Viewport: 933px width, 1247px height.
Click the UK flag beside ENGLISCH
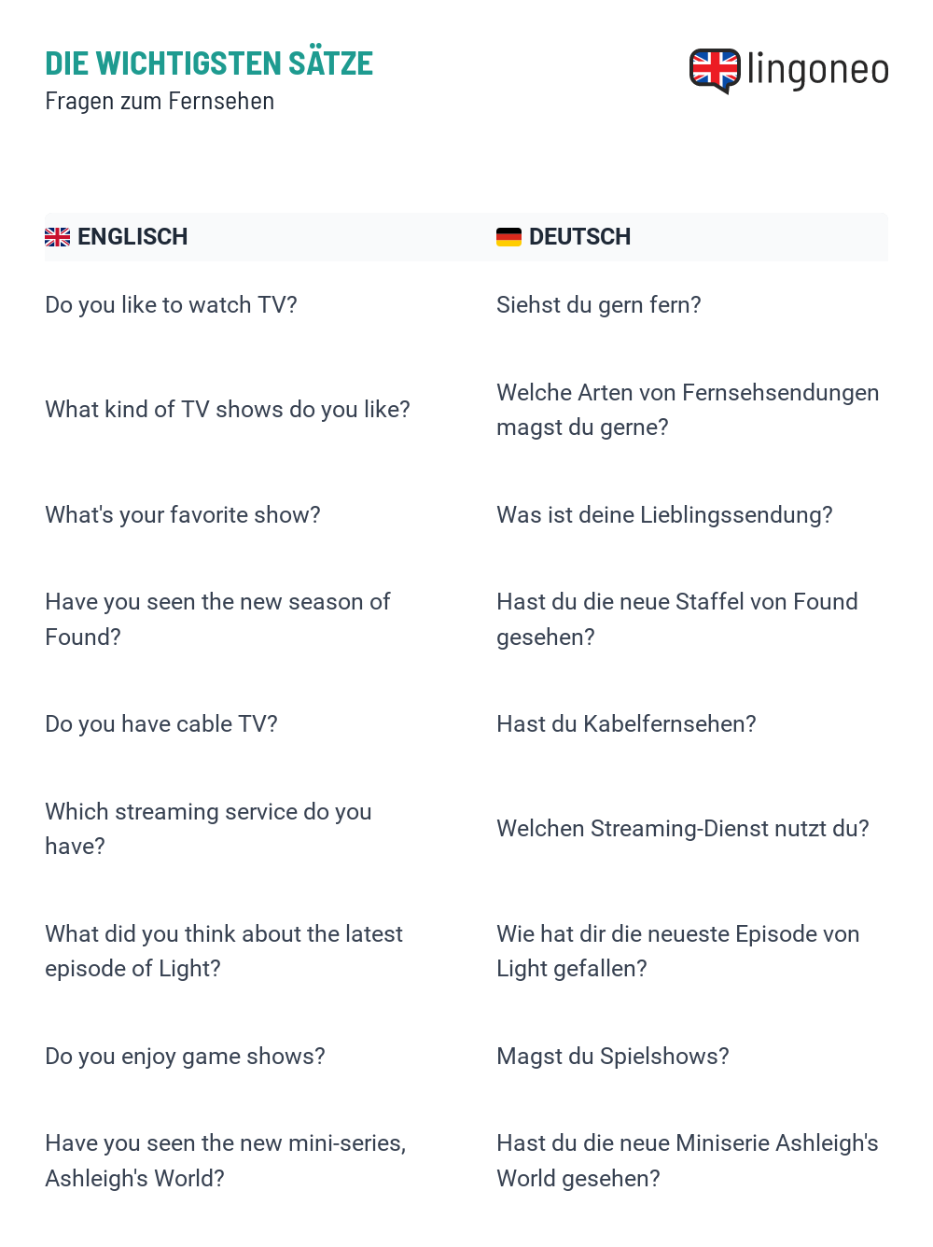pos(58,237)
